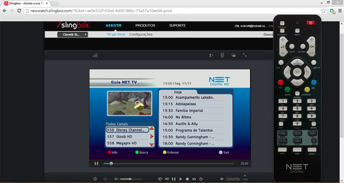This screenshot has width=344, height=183.
Task: Click the green color button on the remote
Action: click(x=287, y=89)
